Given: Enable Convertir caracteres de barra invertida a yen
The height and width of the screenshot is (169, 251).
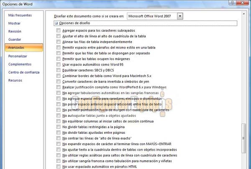Looking at the screenshot, I should pyautogui.click(x=59, y=82).
